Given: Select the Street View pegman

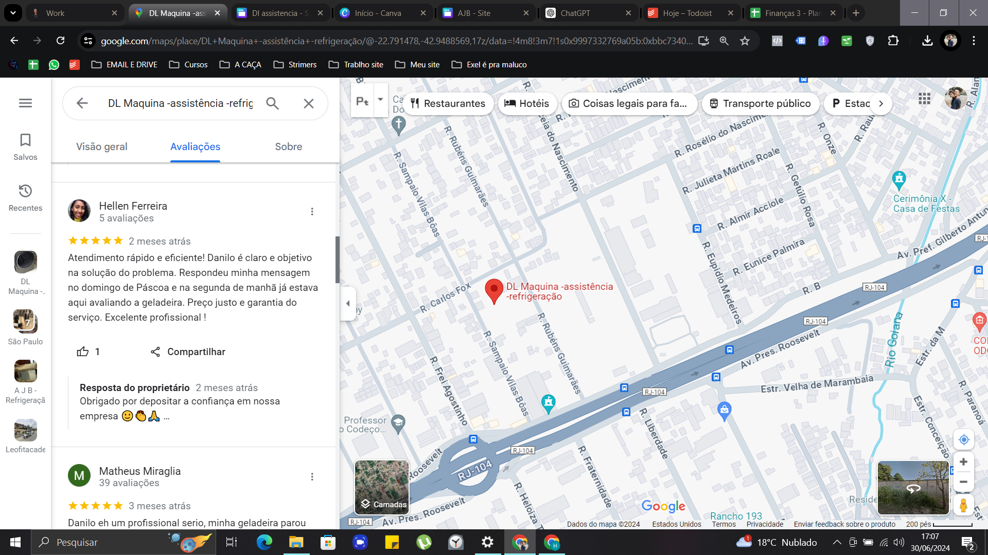Looking at the screenshot, I should click(x=964, y=505).
